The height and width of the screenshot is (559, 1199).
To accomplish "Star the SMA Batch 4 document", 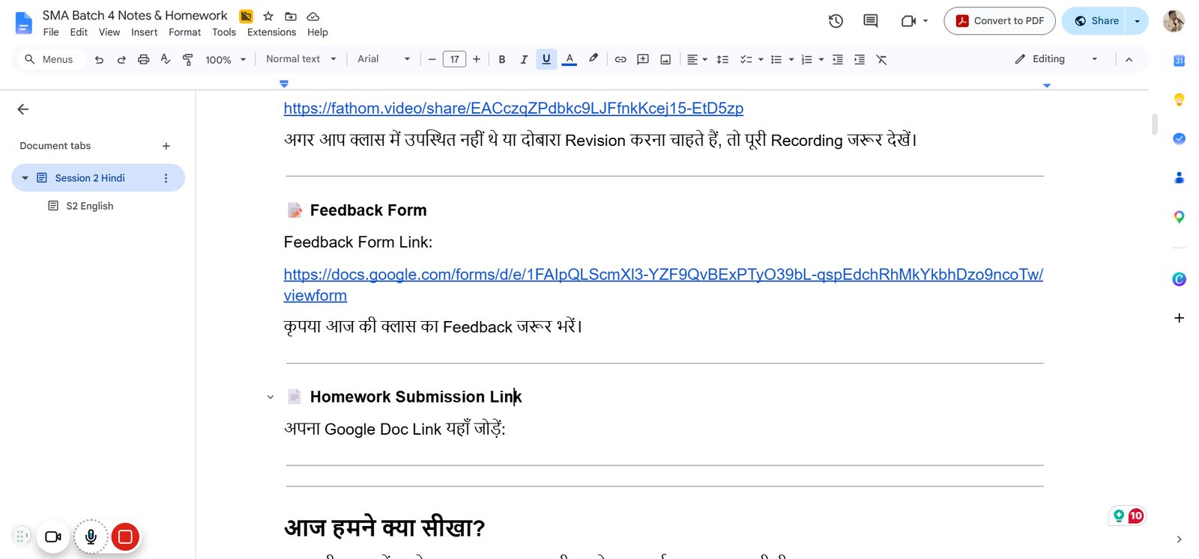I will (268, 16).
